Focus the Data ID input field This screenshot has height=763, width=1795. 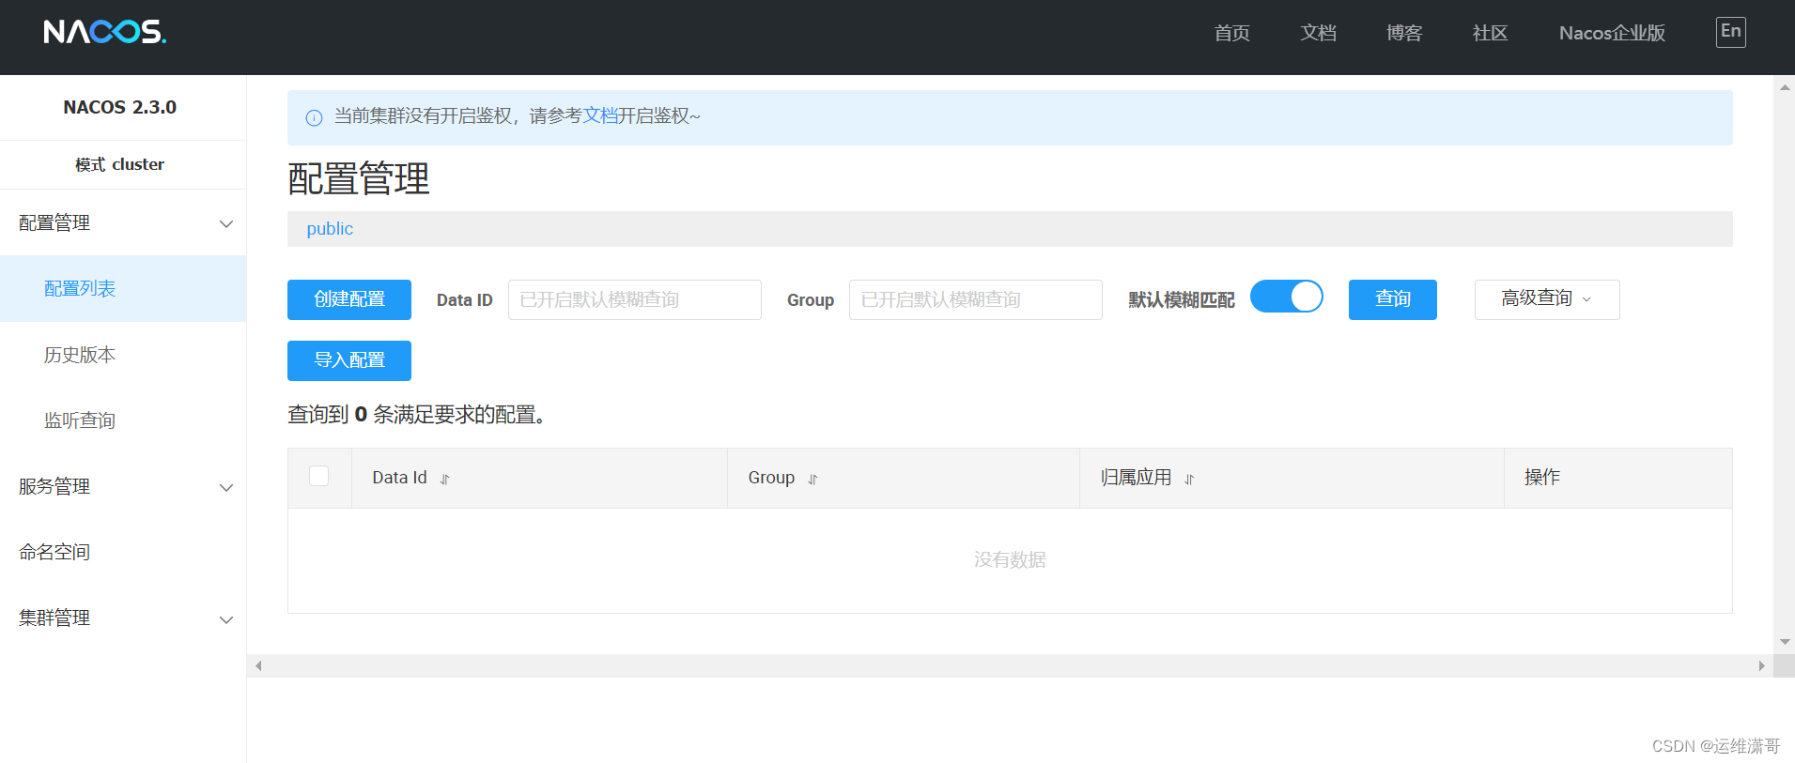tap(635, 299)
